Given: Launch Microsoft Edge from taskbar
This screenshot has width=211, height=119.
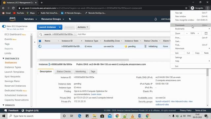Looking at the screenshot, I should point(79,116).
